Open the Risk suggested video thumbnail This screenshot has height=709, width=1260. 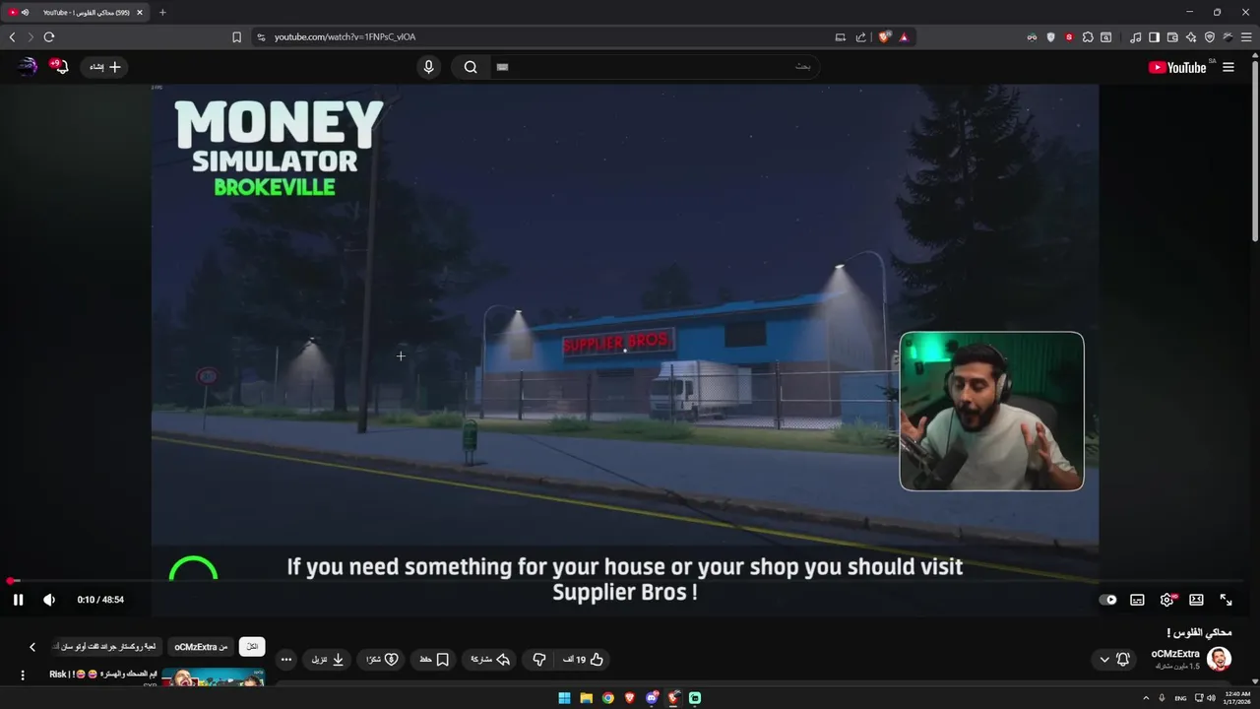coord(213,677)
